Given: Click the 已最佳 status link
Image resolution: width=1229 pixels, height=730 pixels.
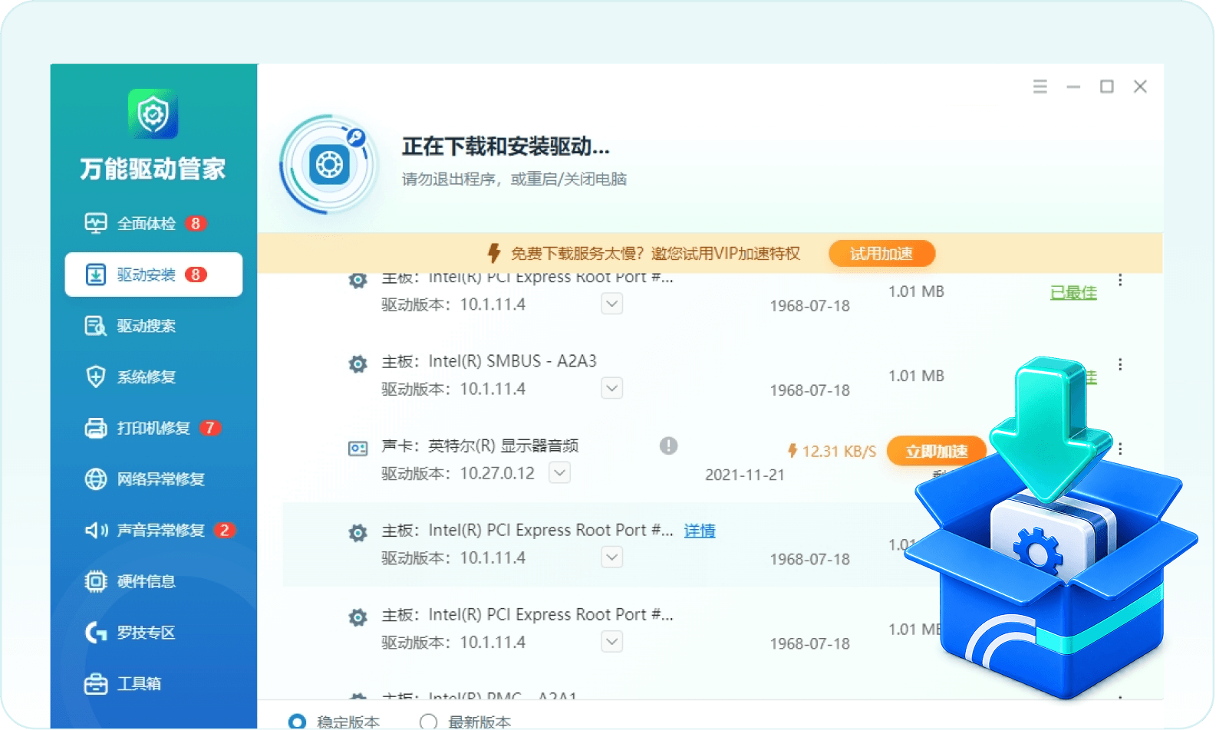Looking at the screenshot, I should (1073, 293).
